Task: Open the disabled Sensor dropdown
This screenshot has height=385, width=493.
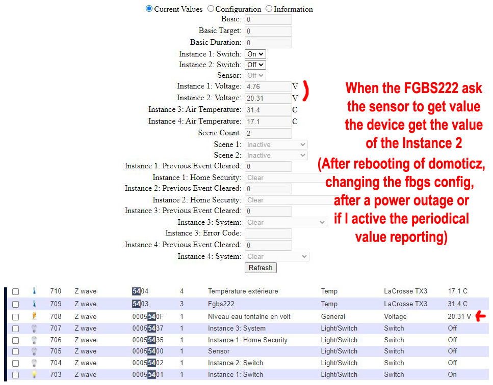Action: pos(255,75)
